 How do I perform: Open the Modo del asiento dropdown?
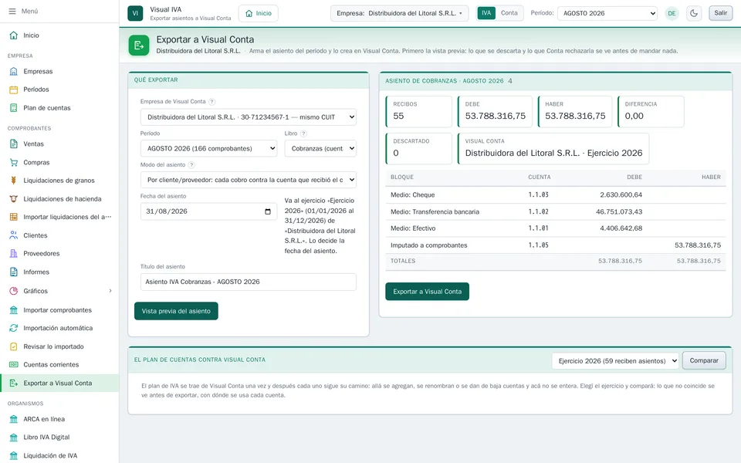[248, 180]
